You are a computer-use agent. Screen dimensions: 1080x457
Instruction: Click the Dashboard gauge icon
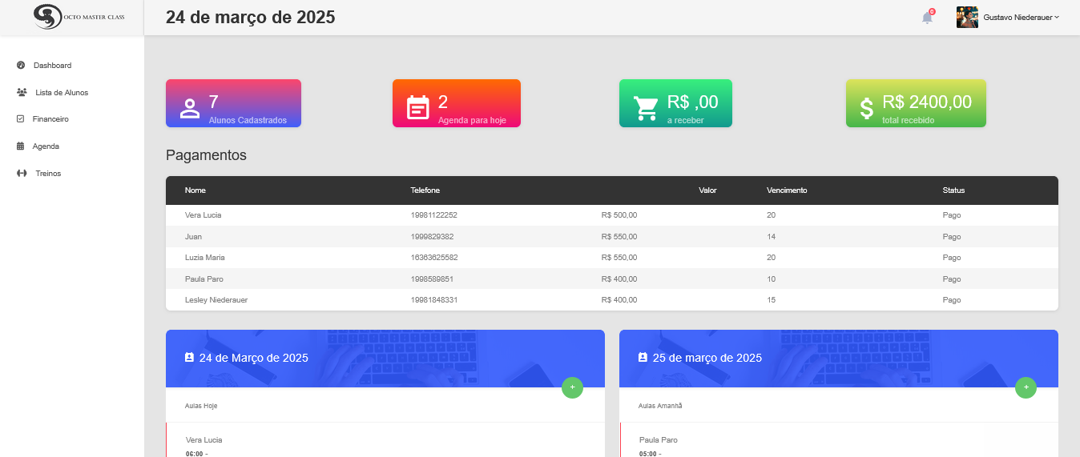click(21, 65)
